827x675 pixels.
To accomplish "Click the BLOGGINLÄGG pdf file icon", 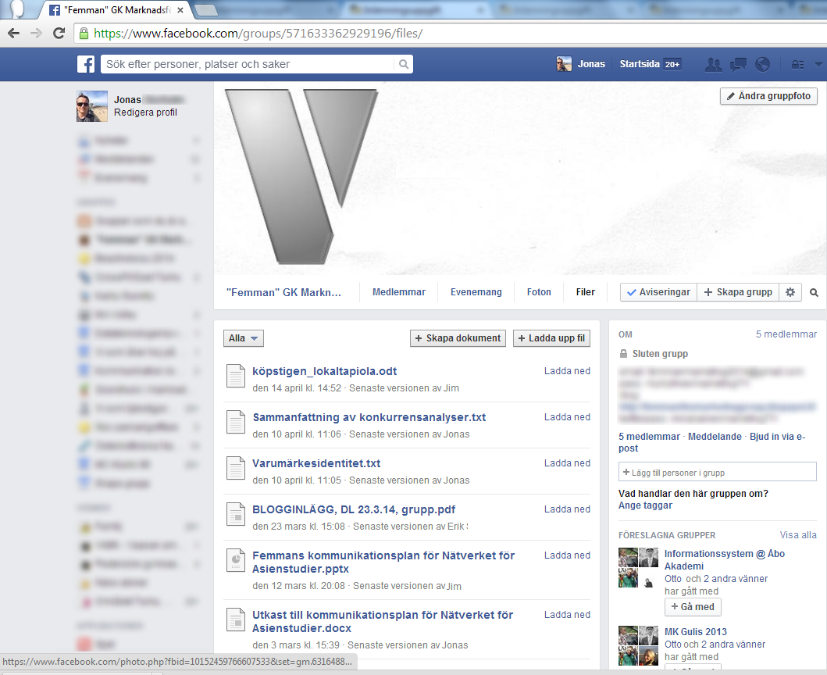I will click(236, 515).
